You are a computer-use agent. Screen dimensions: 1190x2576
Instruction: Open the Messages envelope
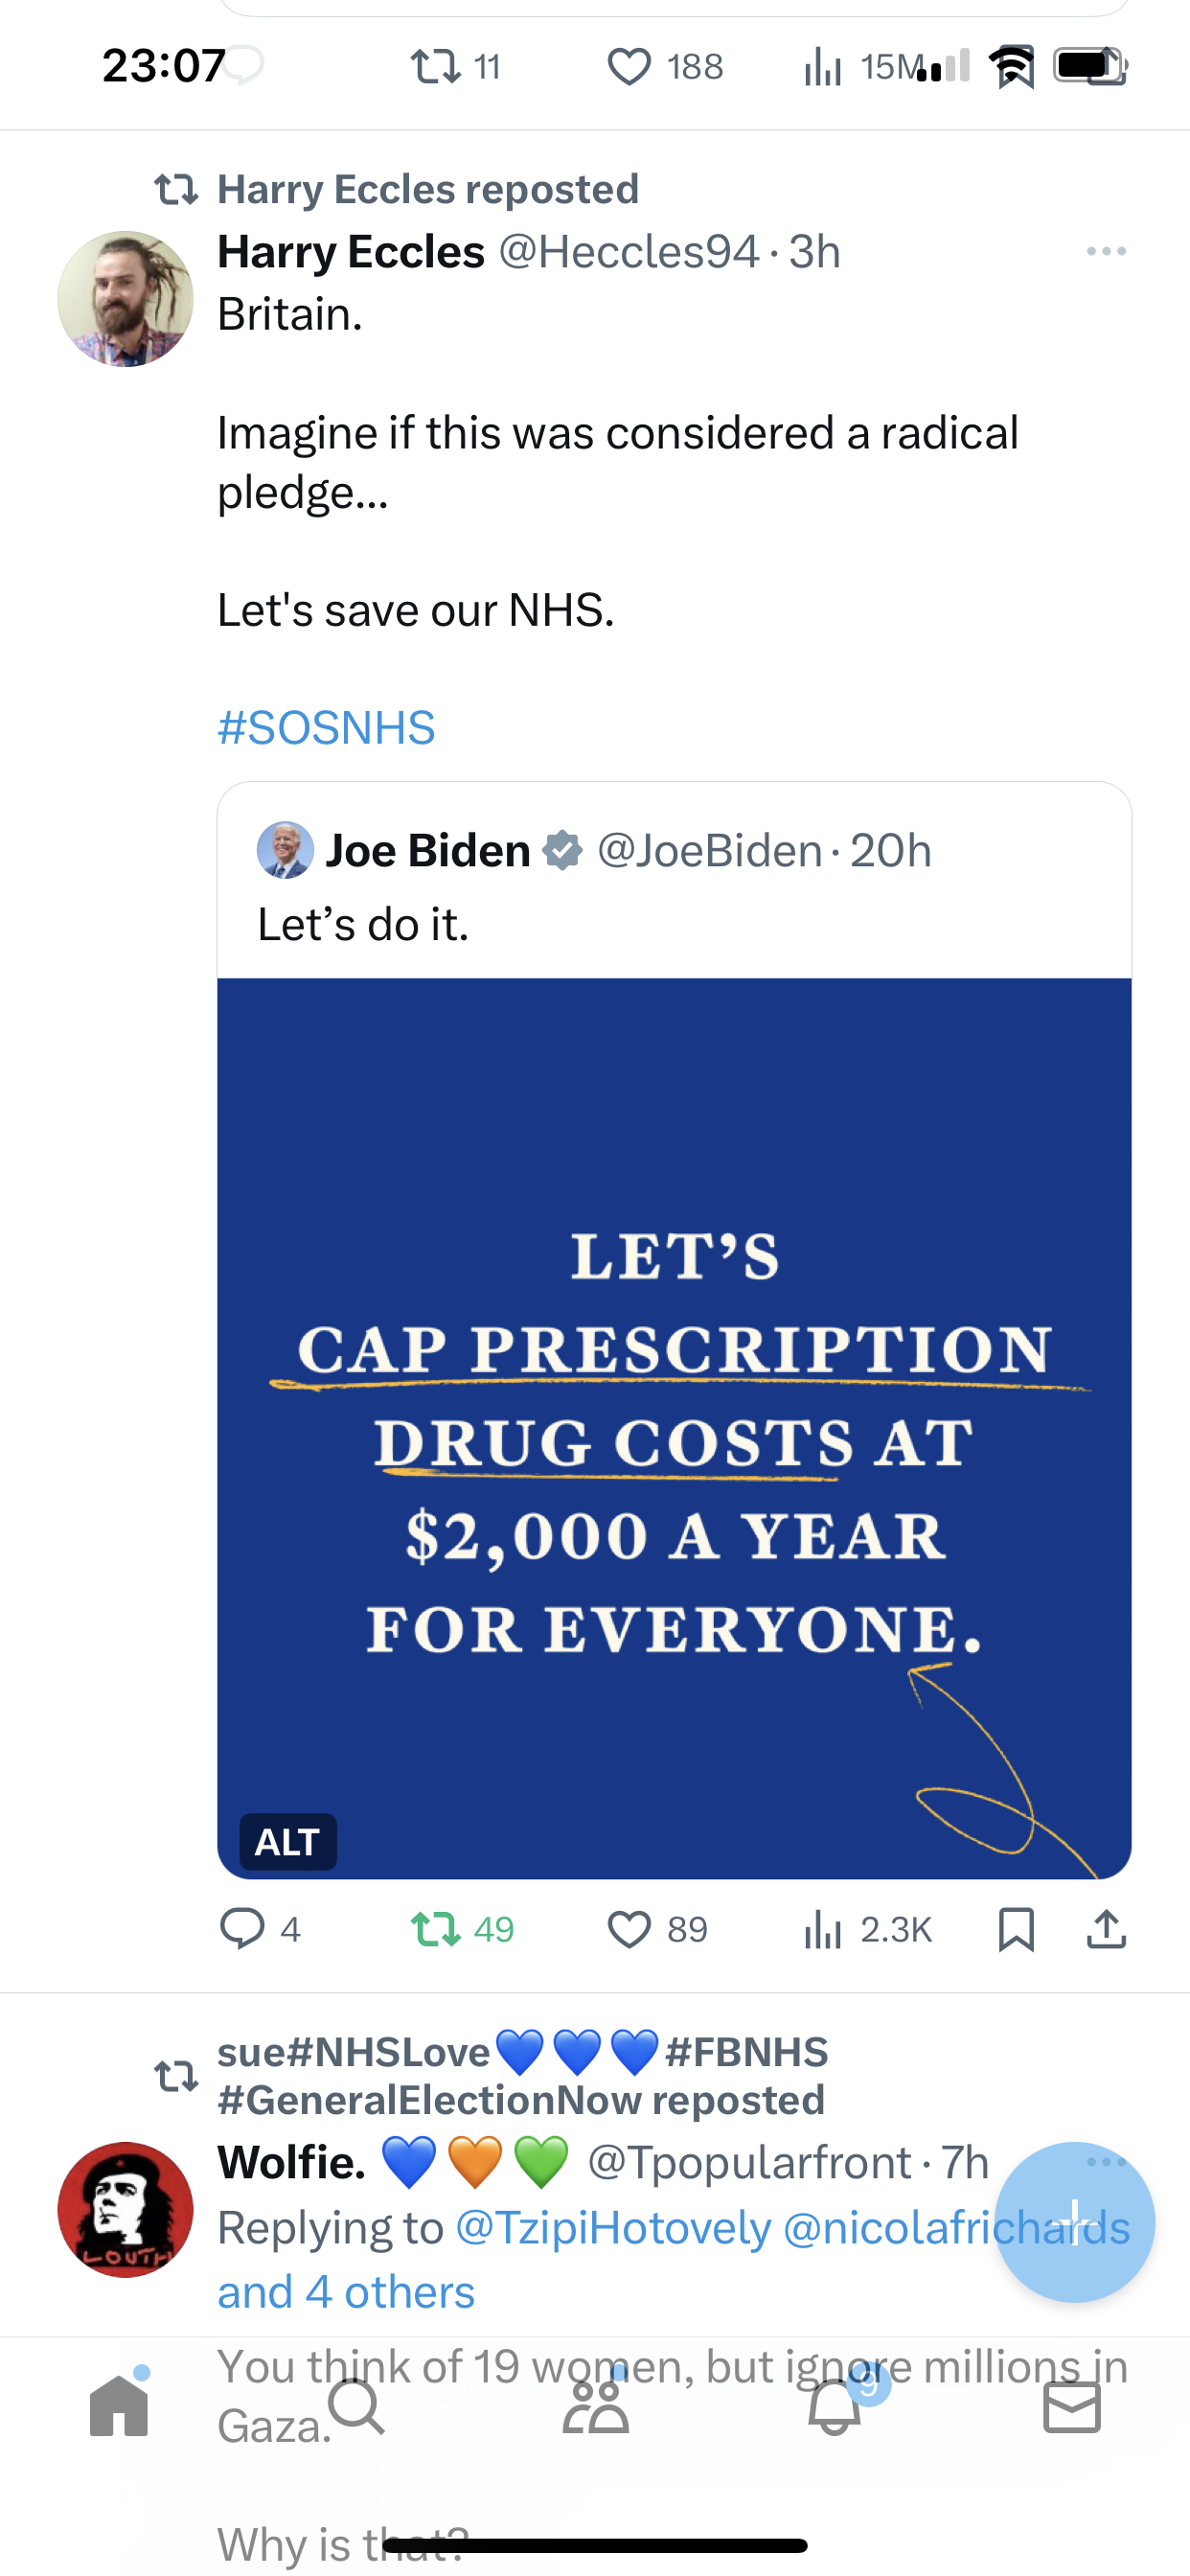1072,2406
